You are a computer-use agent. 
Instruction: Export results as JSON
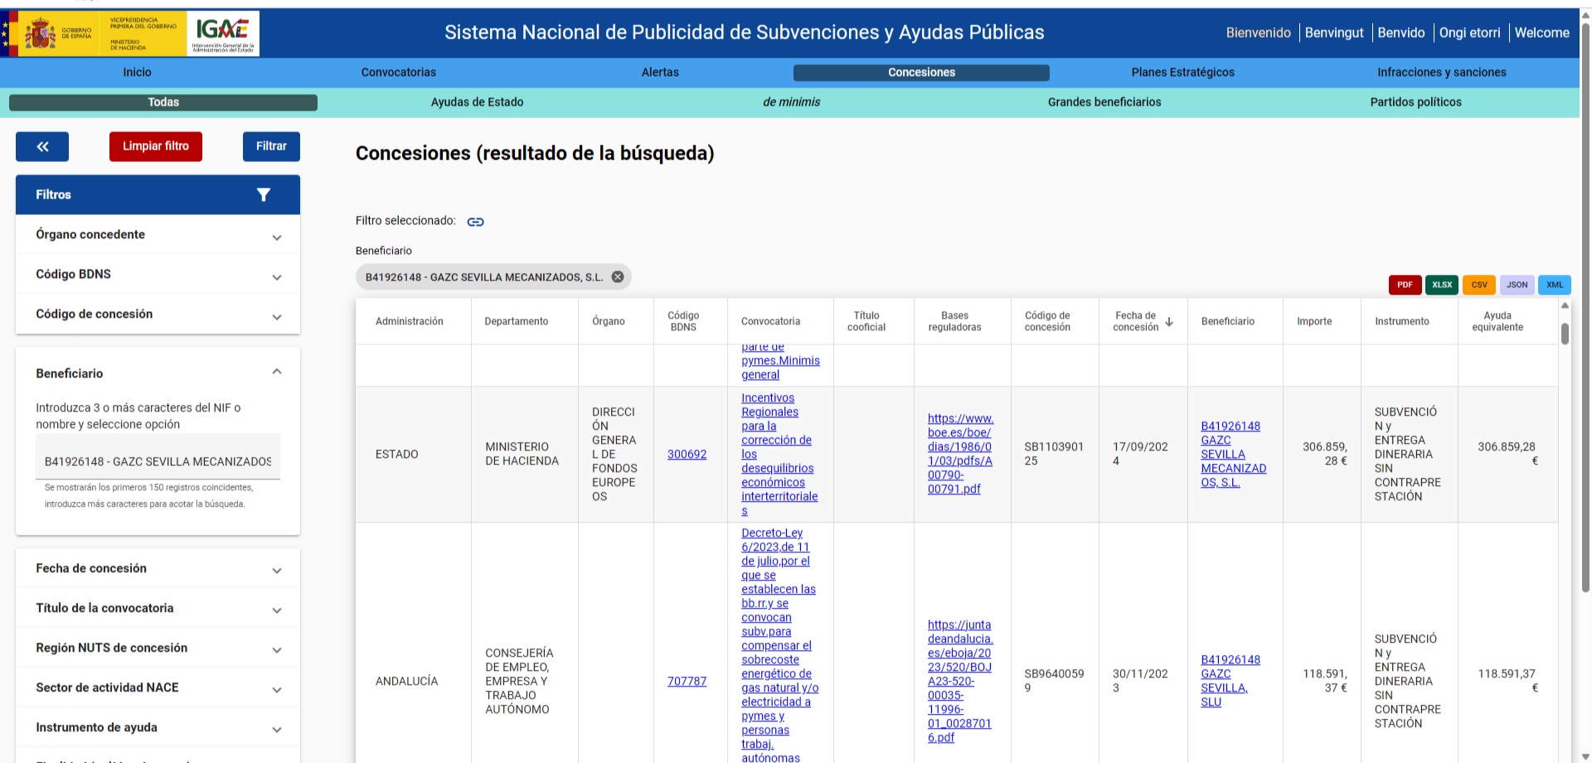(x=1517, y=285)
